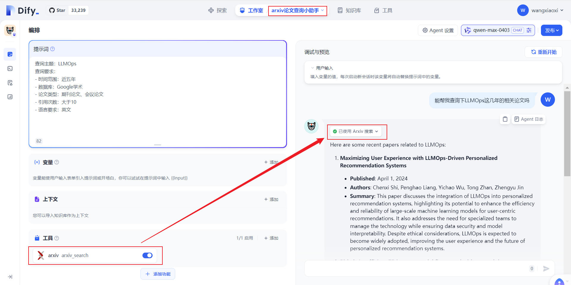Toggle the arxiv_search tool switch
The width and height of the screenshot is (571, 285).
[x=148, y=255]
